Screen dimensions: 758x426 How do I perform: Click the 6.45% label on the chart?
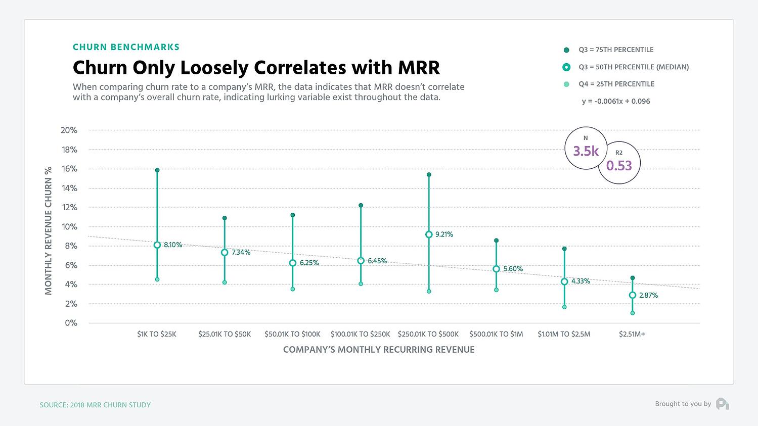(x=377, y=261)
